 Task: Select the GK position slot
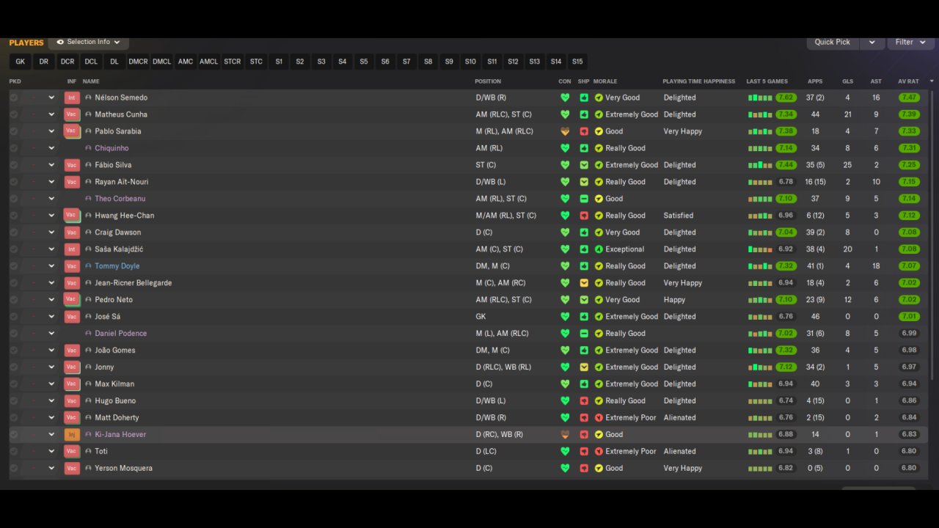[x=21, y=62]
